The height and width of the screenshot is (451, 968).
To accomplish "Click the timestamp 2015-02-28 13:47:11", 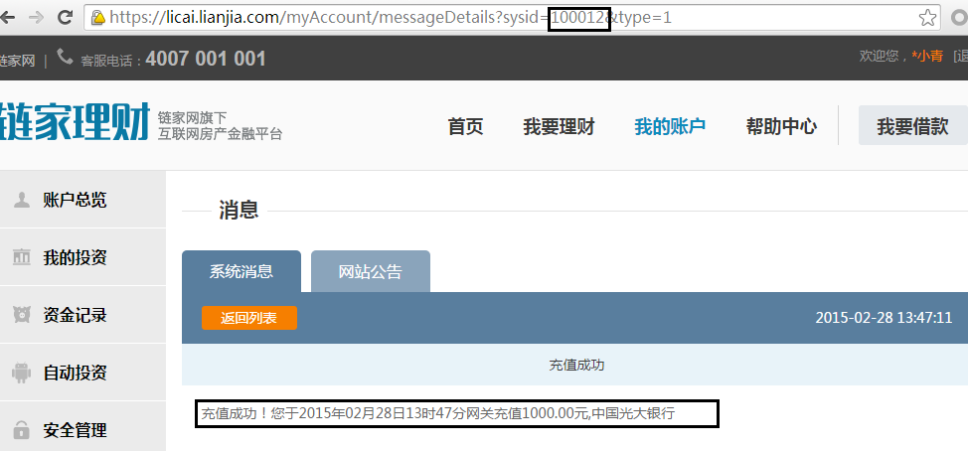I will 884,318.
